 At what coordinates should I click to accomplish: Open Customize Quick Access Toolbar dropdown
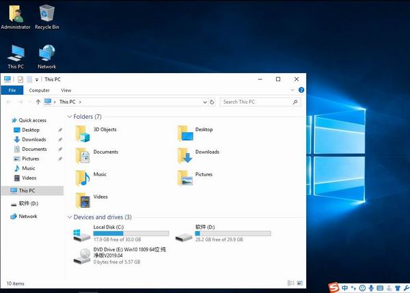point(37,79)
